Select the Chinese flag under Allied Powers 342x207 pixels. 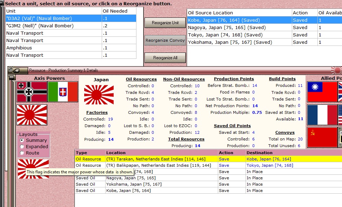pyautogui.click(x=322, y=92)
